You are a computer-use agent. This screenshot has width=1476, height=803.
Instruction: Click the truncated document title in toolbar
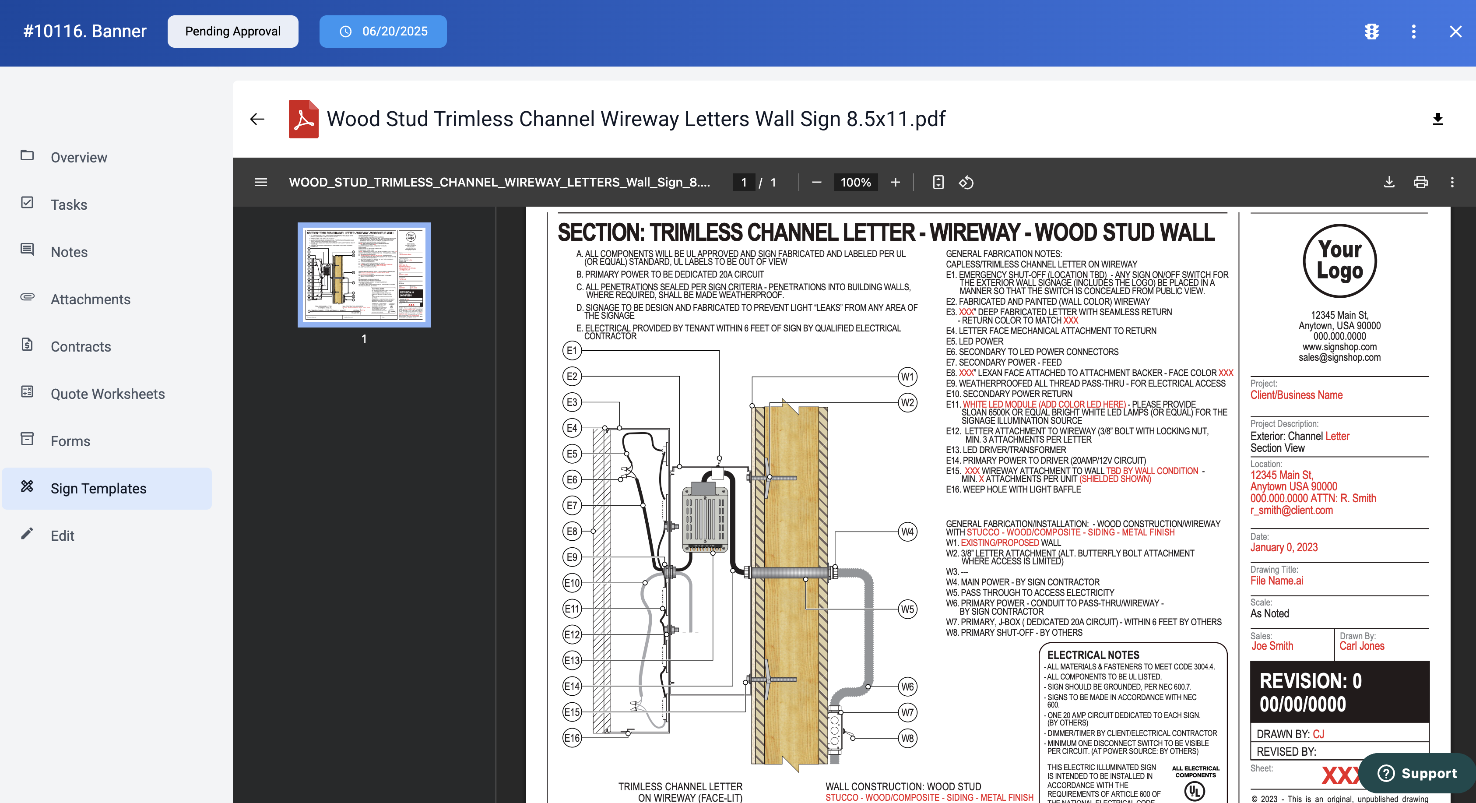tap(499, 182)
